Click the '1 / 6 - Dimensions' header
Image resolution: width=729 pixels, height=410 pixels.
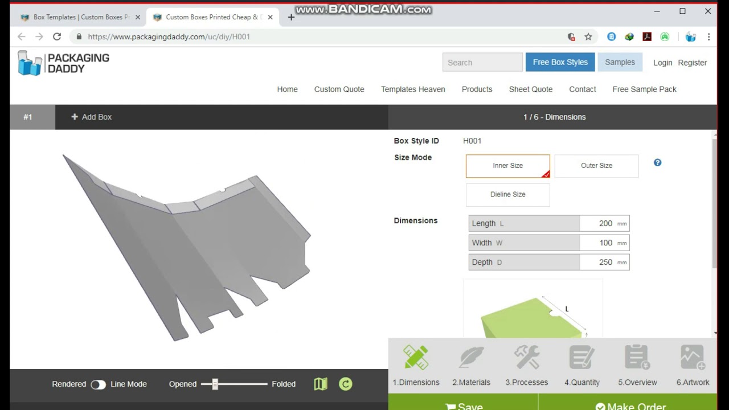click(x=554, y=117)
